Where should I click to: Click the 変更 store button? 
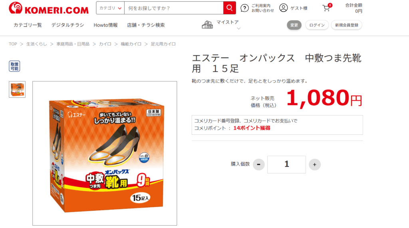pyautogui.click(x=294, y=25)
